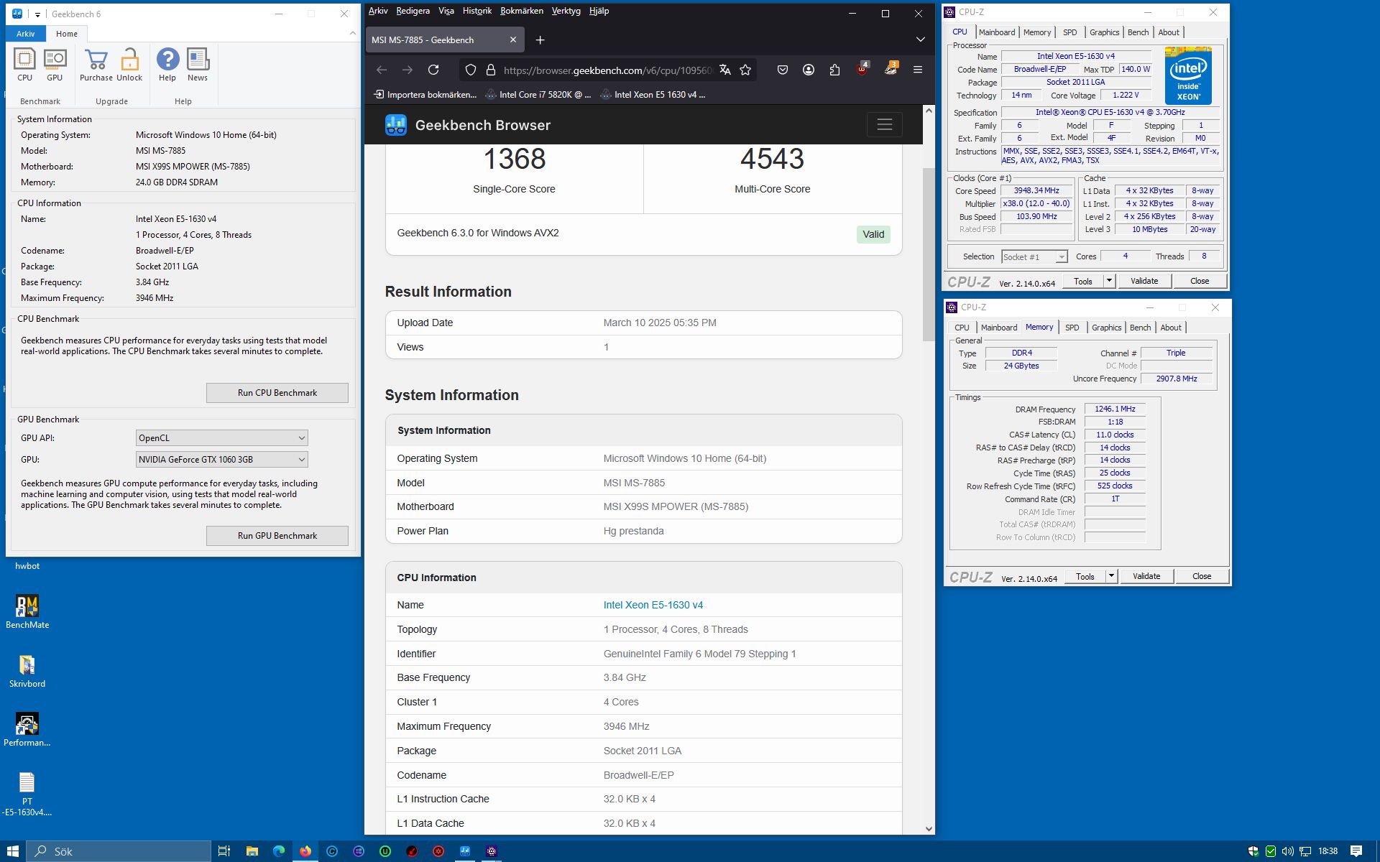The image size is (1380, 862).
Task: Open Task View from the taskbar
Action: click(224, 851)
